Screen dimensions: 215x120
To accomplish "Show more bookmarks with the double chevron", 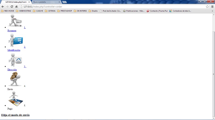I will point(212,11).
